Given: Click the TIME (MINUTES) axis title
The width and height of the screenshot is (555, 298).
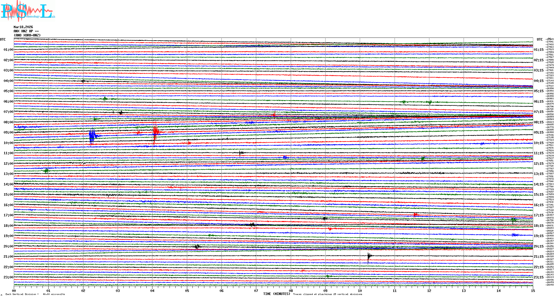Looking at the screenshot, I should pos(276,294).
